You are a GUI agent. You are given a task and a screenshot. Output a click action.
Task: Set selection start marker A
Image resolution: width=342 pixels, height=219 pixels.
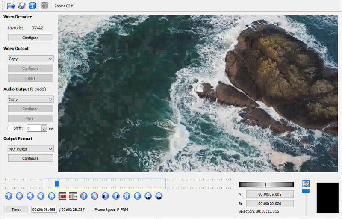point(62,196)
